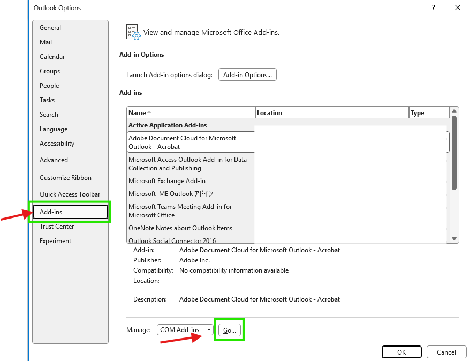
Task: Click the Add-in Options button
Action: coord(247,74)
